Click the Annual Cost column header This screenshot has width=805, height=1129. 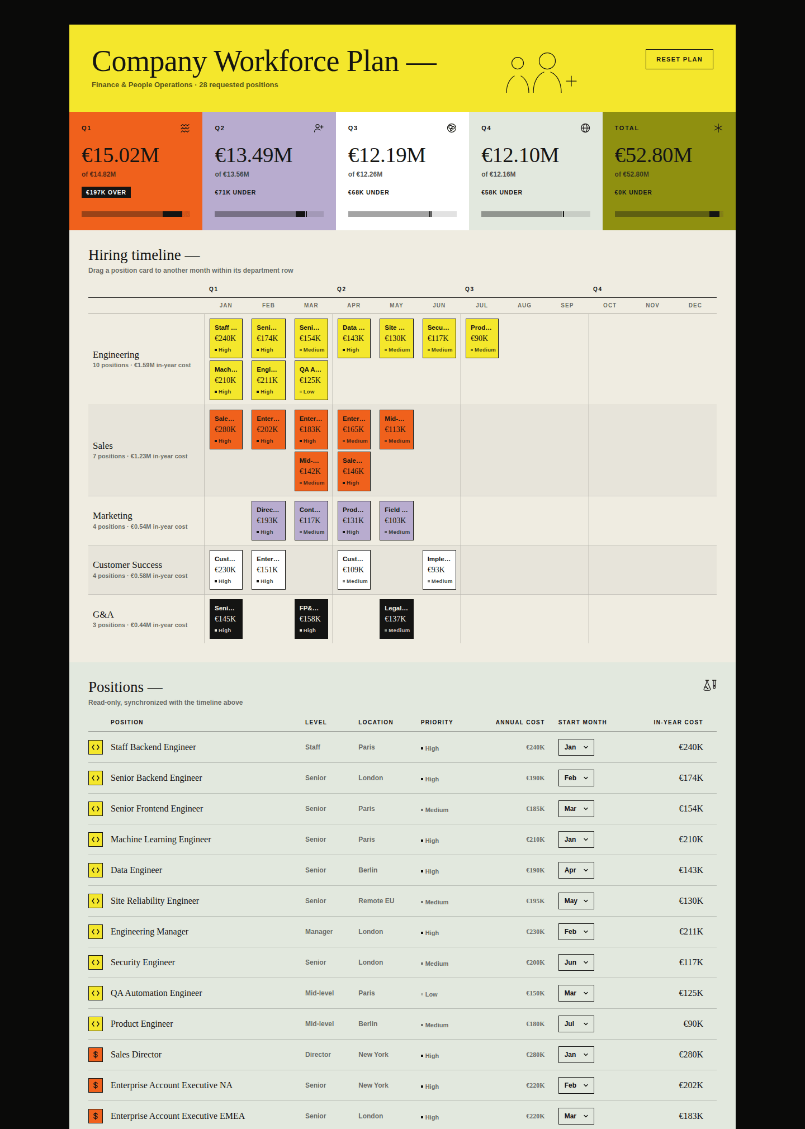(520, 722)
